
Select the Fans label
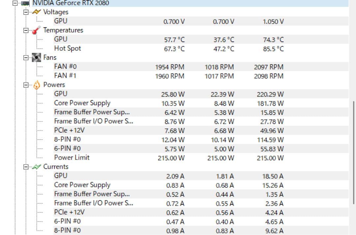[x=50, y=58]
